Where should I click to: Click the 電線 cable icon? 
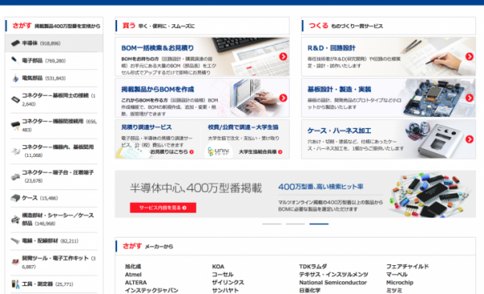[15, 241]
